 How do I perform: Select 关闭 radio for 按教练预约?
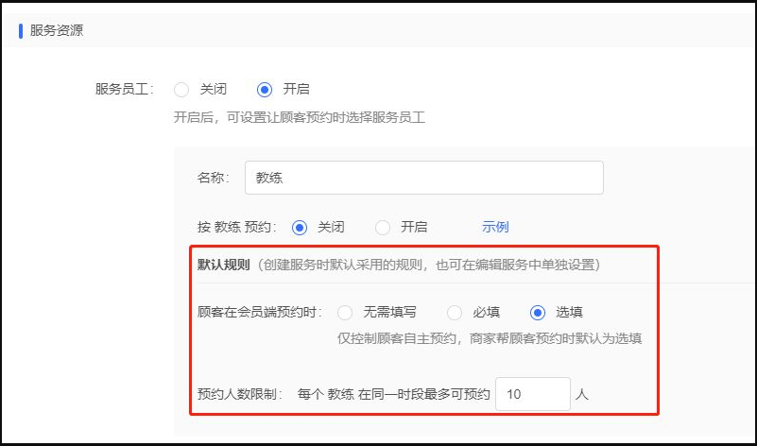pyautogui.click(x=300, y=228)
